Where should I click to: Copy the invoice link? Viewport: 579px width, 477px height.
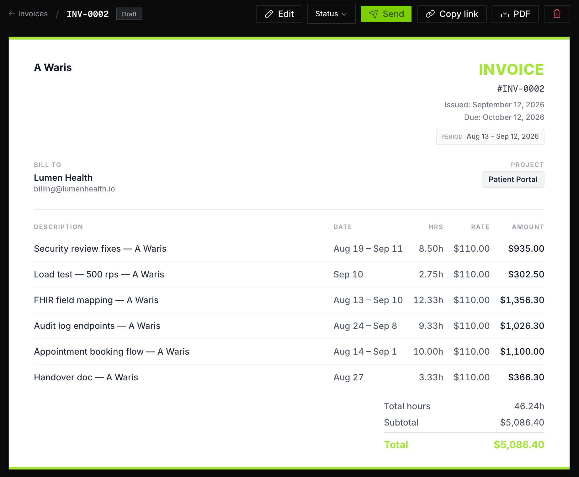coord(452,14)
